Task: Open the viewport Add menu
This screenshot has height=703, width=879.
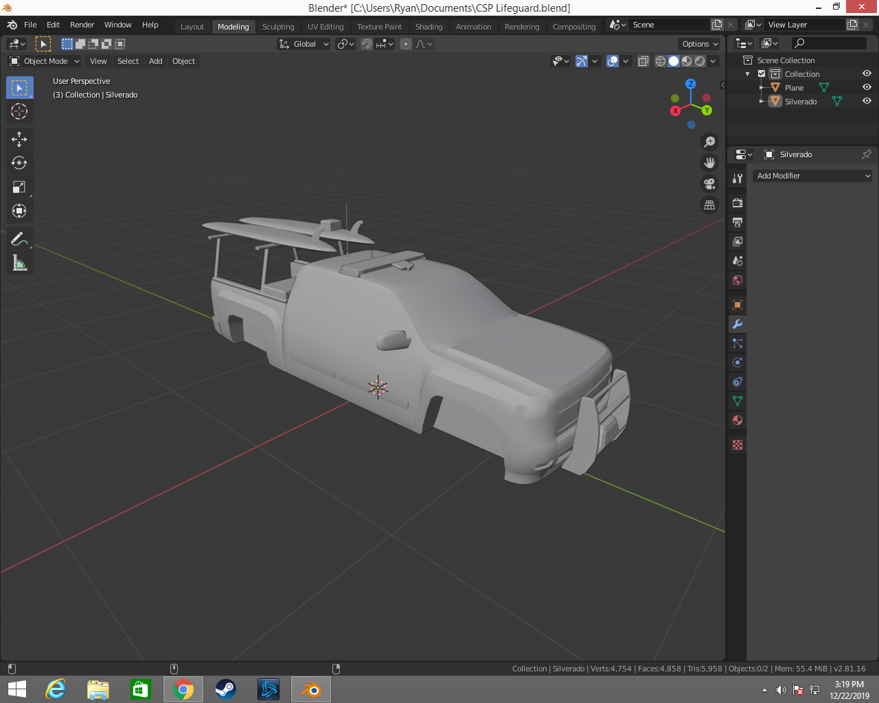Action: 156,61
